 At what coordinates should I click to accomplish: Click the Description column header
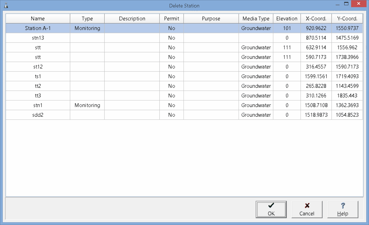click(x=132, y=19)
